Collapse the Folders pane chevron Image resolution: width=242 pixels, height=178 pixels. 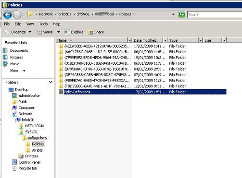pyautogui.click(x=51, y=82)
